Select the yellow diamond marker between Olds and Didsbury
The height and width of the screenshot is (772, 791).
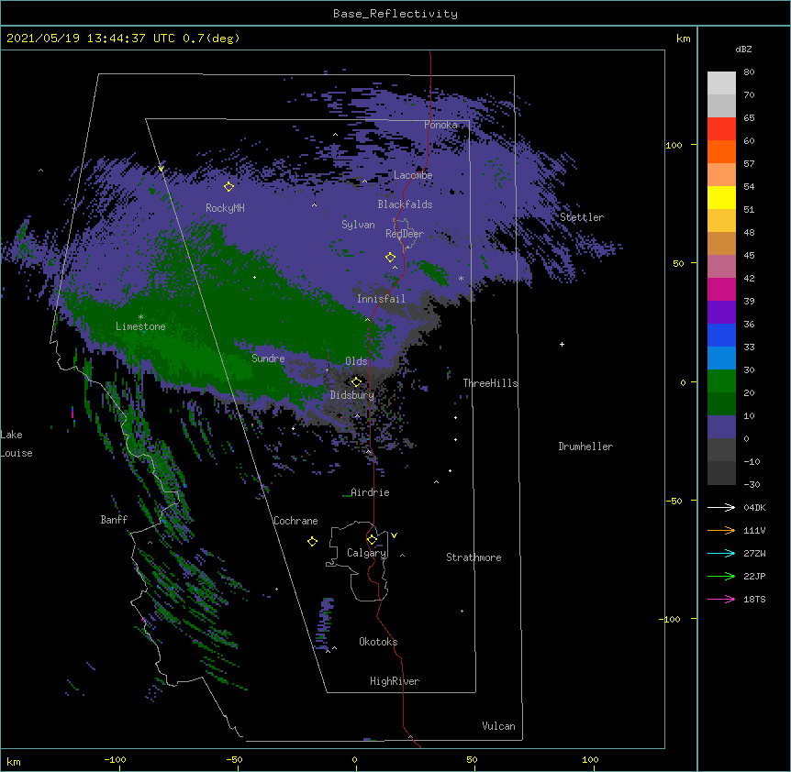pyautogui.click(x=356, y=381)
